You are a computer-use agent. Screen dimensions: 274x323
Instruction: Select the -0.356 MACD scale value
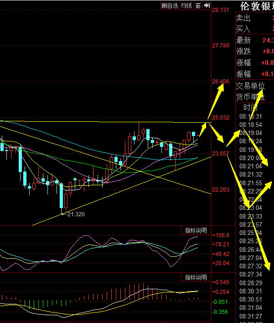(x=220, y=312)
